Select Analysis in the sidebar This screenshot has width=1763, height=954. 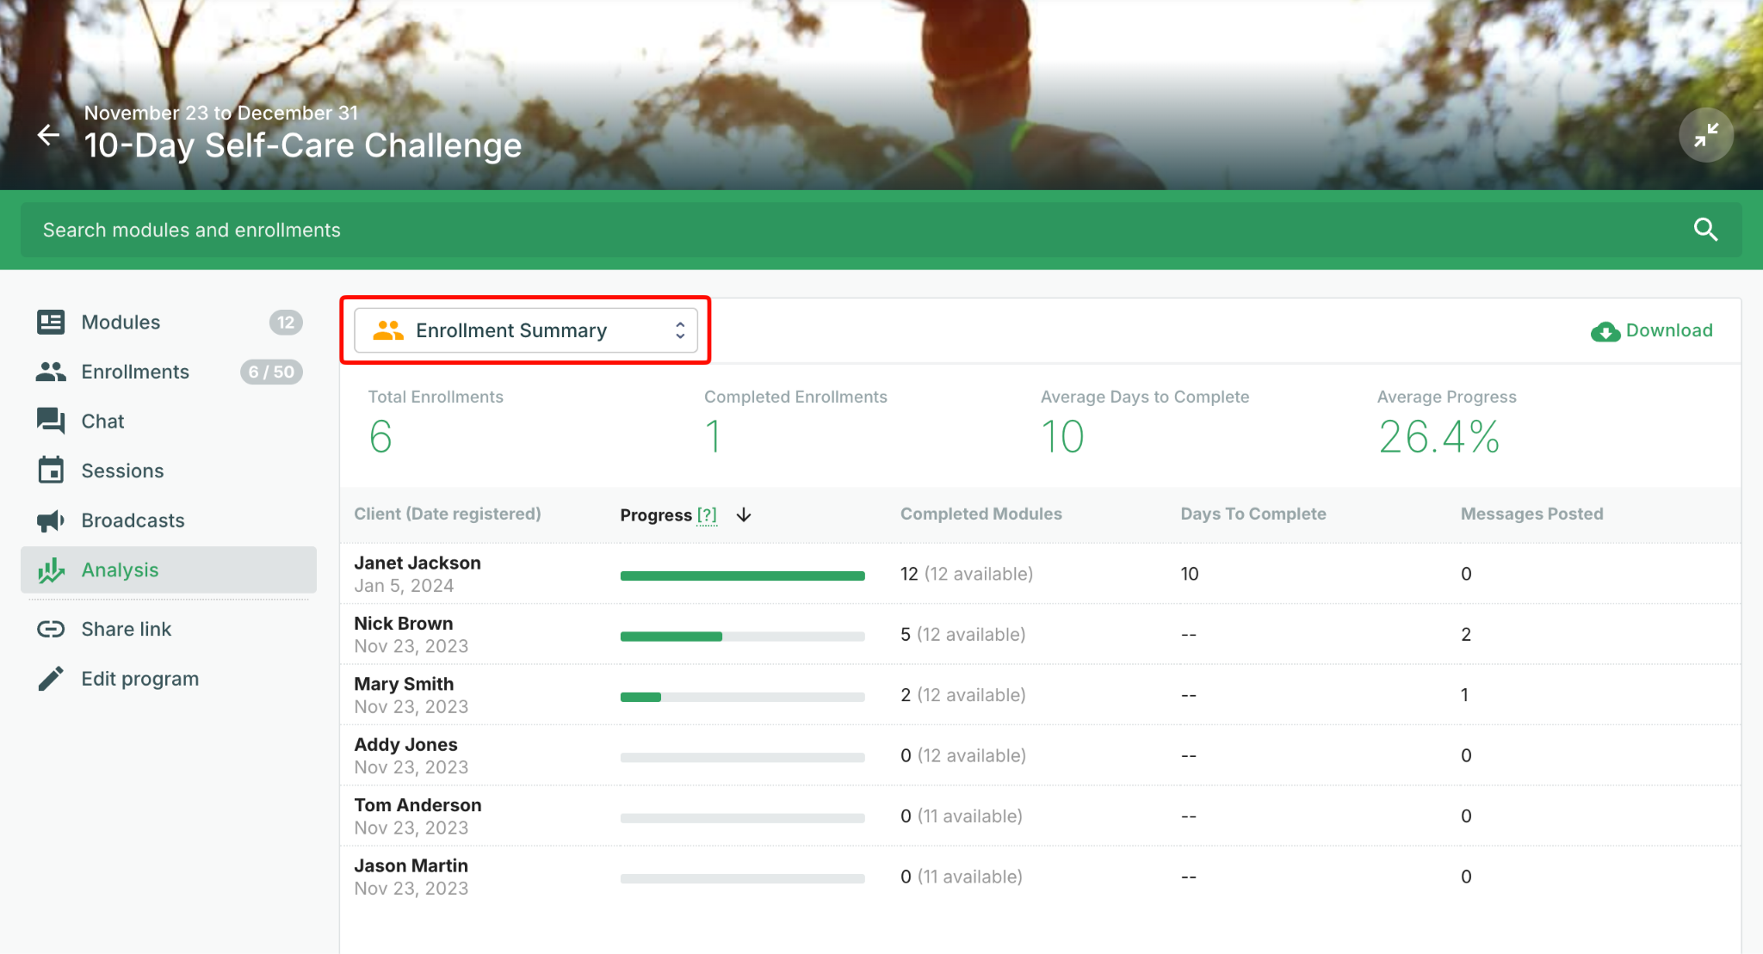tap(169, 569)
